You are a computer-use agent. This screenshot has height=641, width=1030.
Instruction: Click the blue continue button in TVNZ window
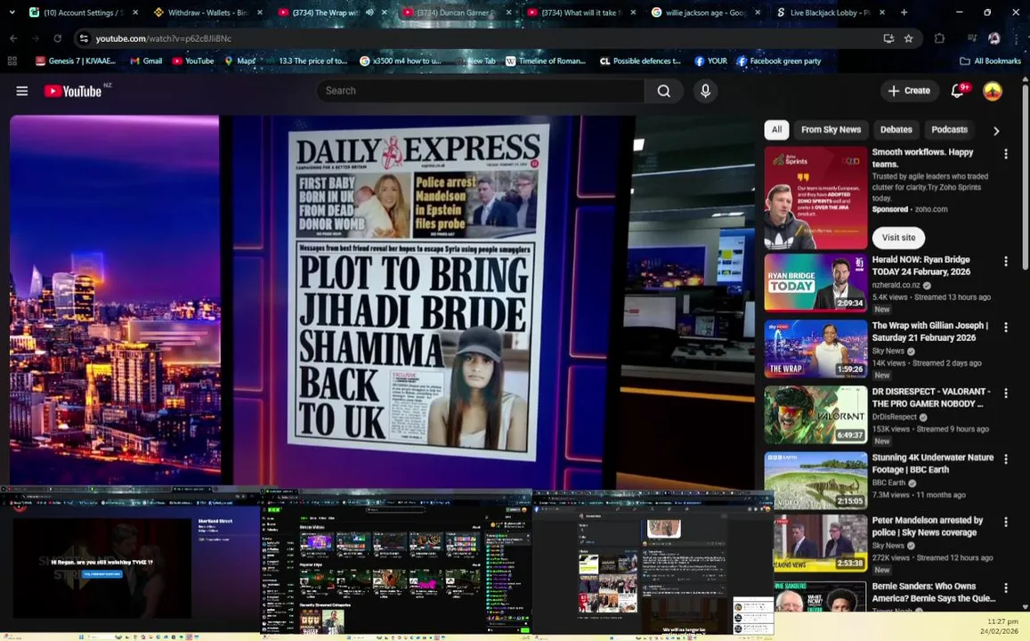101,574
